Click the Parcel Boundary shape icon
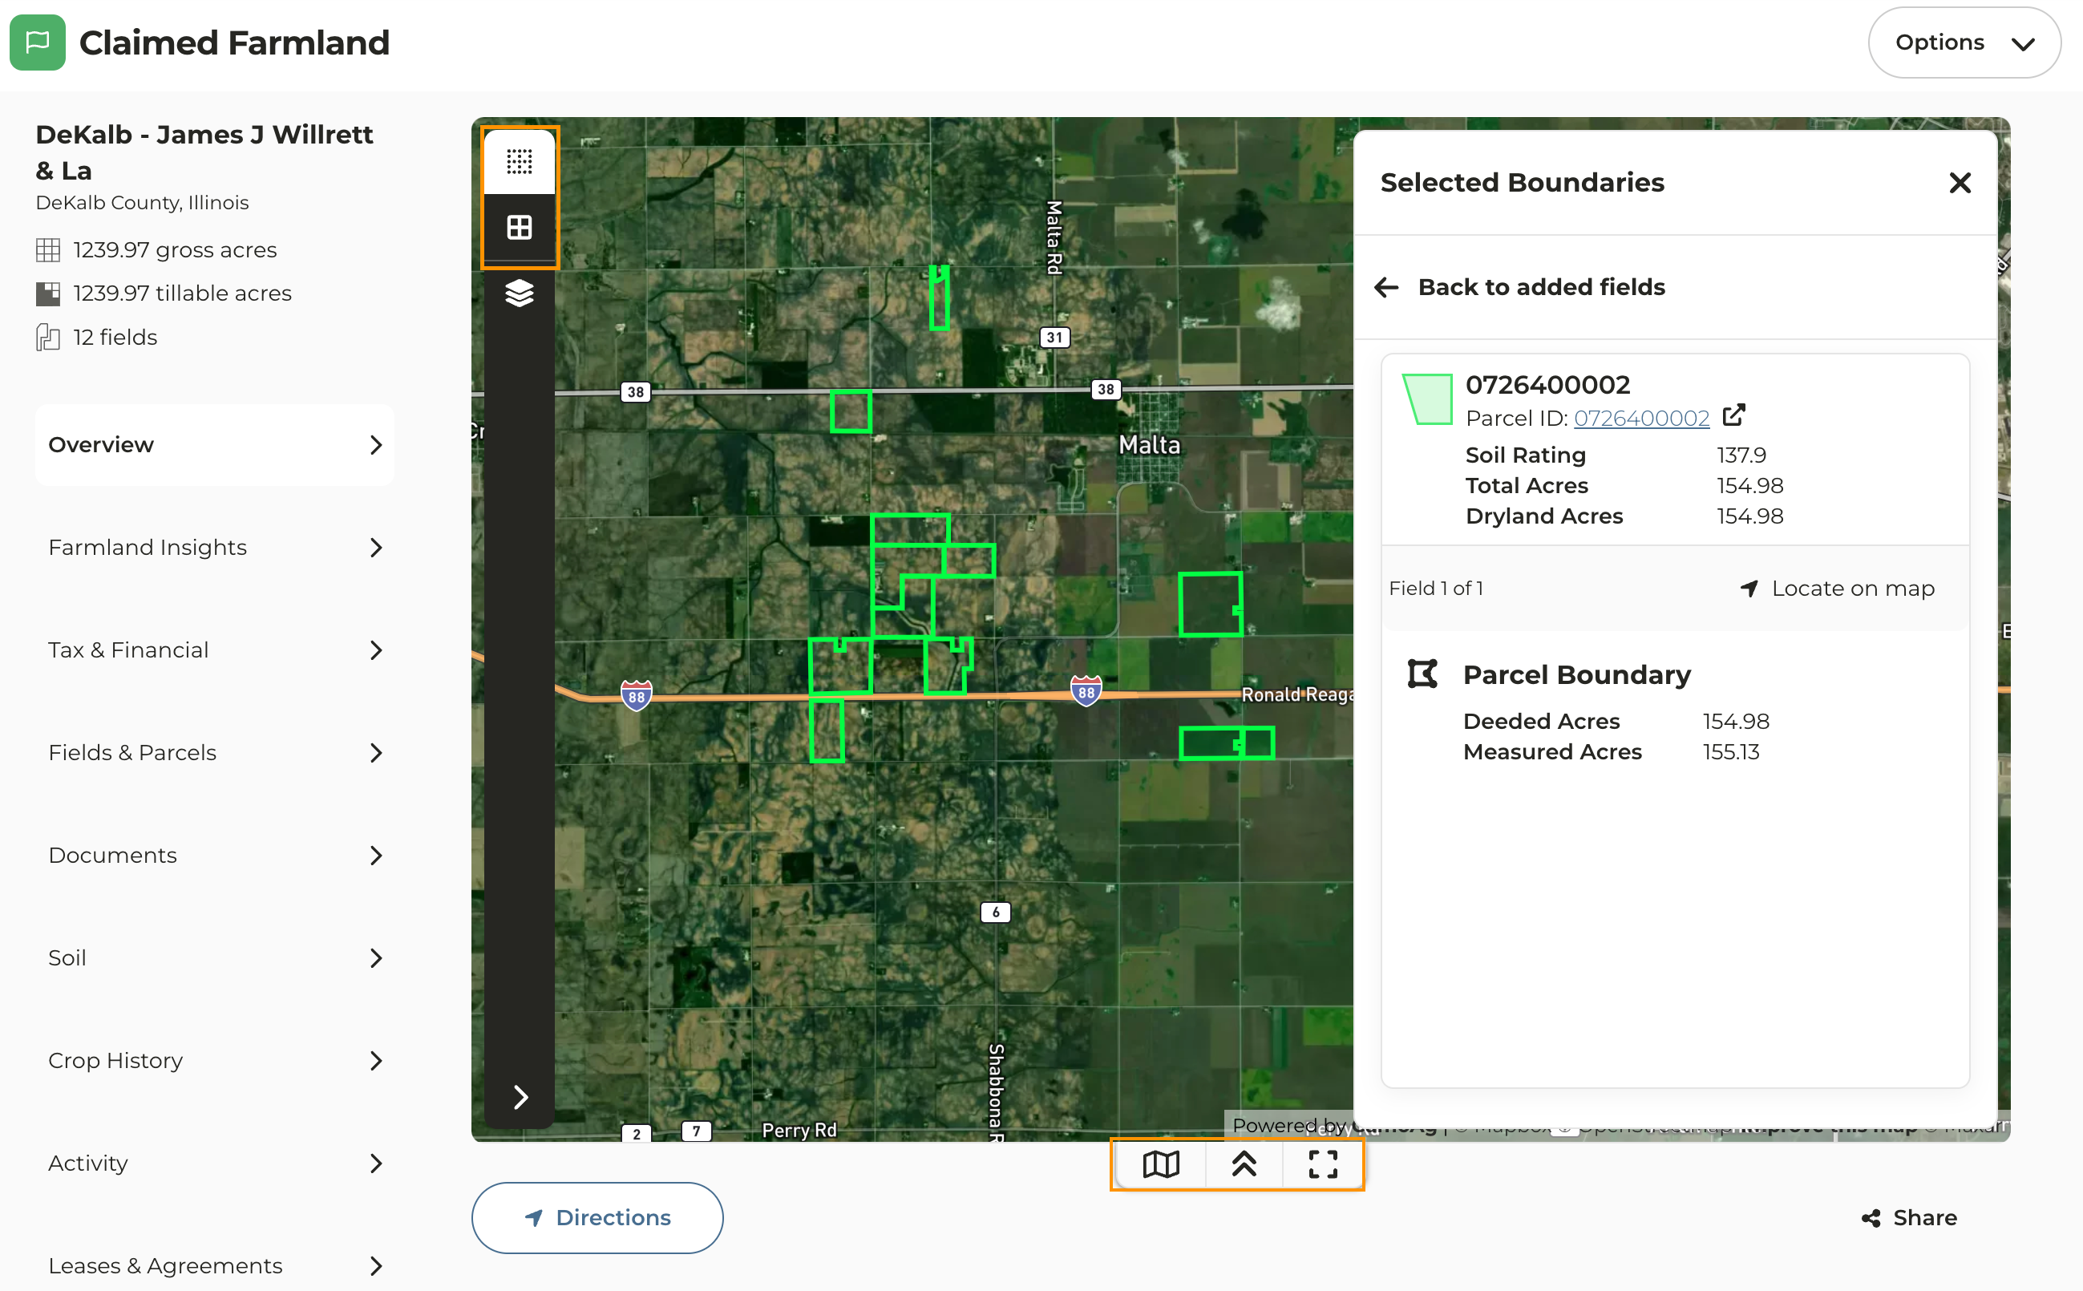The height and width of the screenshot is (1291, 2083). (x=1422, y=674)
